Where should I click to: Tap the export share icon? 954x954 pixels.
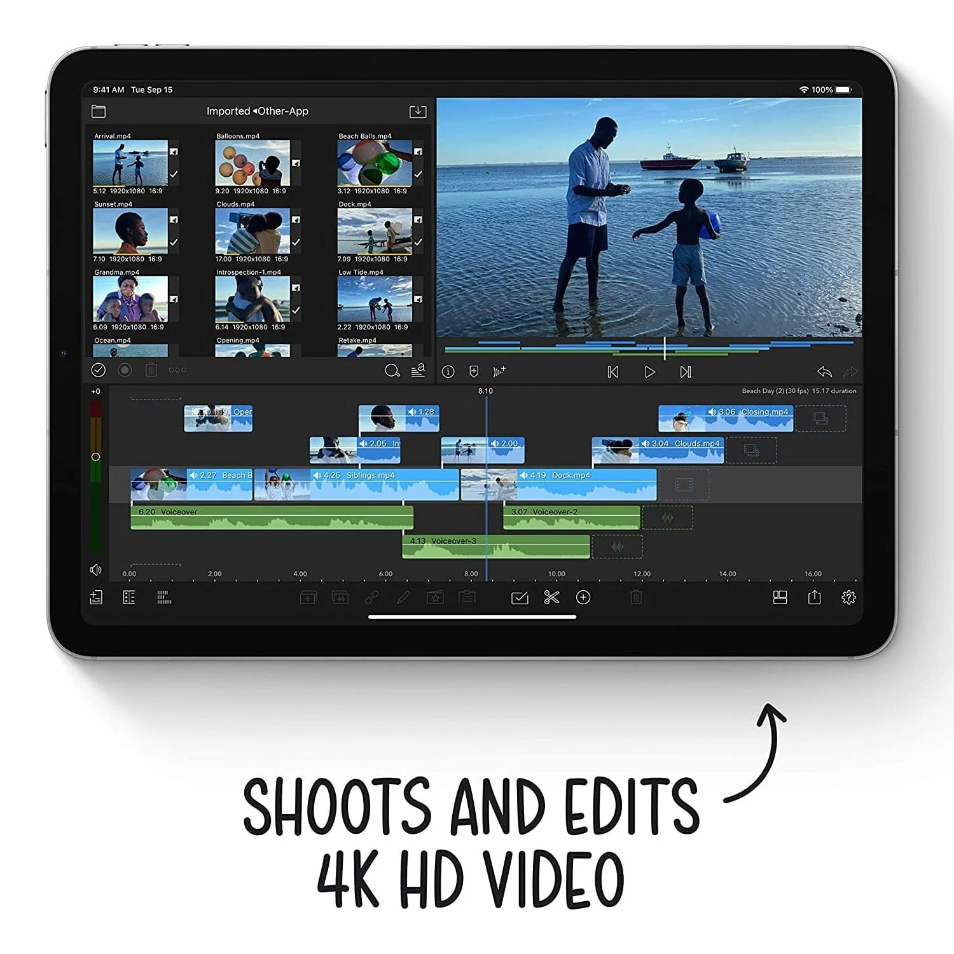[814, 598]
